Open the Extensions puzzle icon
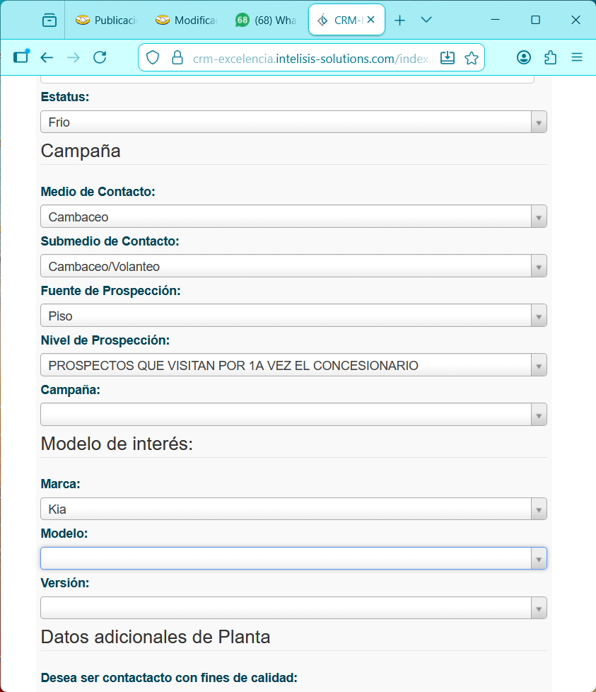Image resolution: width=596 pixels, height=692 pixels. [x=550, y=58]
